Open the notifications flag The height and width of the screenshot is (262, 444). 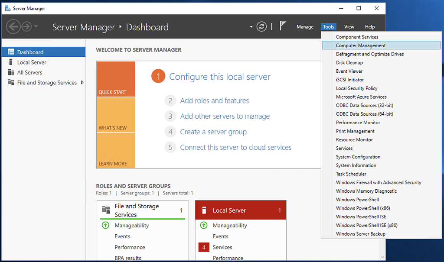283,26
